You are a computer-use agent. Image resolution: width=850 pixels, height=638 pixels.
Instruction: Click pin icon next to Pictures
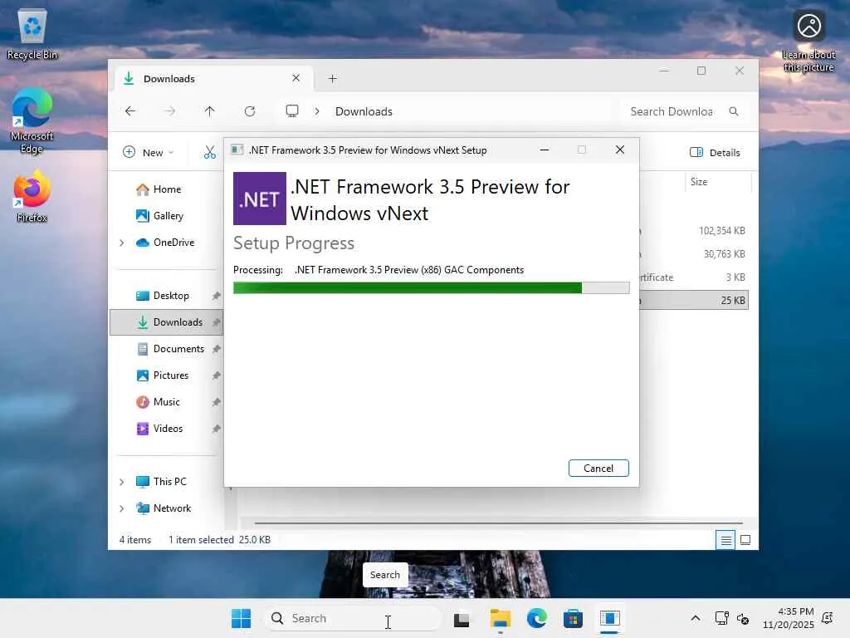(217, 375)
